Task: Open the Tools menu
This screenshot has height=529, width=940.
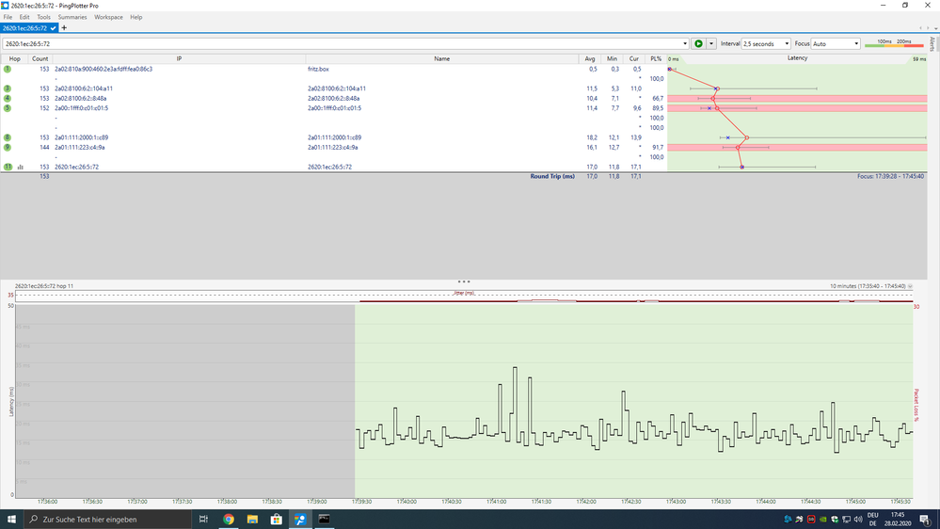Action: point(44,17)
